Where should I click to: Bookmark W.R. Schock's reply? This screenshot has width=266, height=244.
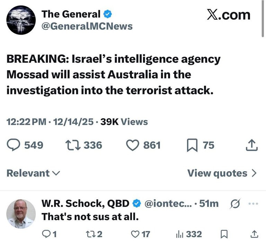pos(224,234)
